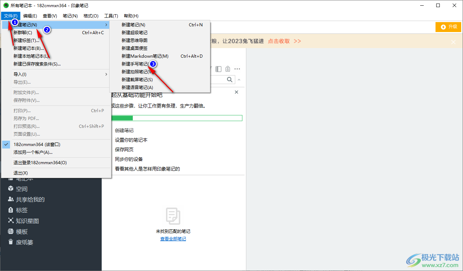Image resolution: width=463 pixels, height=271 pixels.
Task: Open the 同步你的设备 onboarding step
Action: pyautogui.click(x=129, y=160)
